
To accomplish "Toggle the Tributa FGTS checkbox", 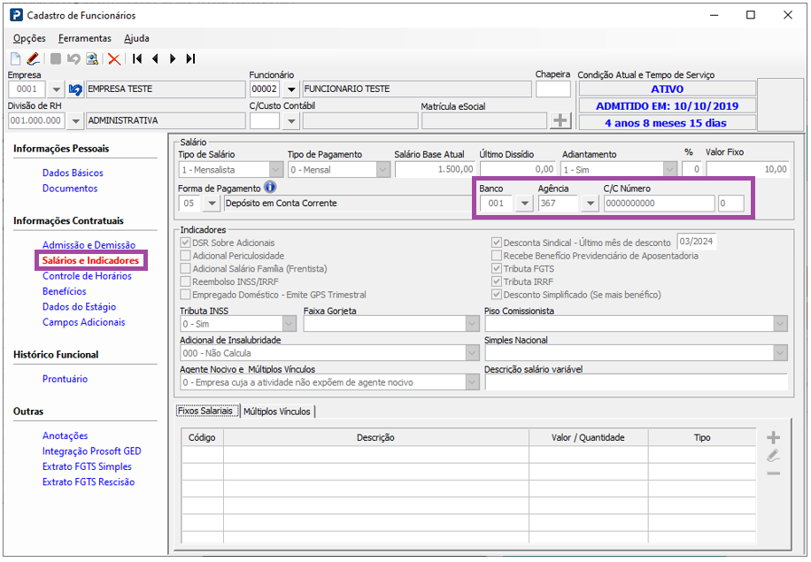I will coord(497,269).
